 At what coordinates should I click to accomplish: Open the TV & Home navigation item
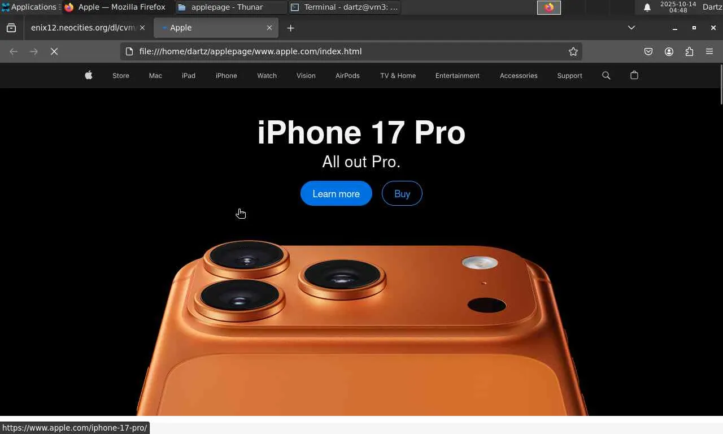click(398, 76)
